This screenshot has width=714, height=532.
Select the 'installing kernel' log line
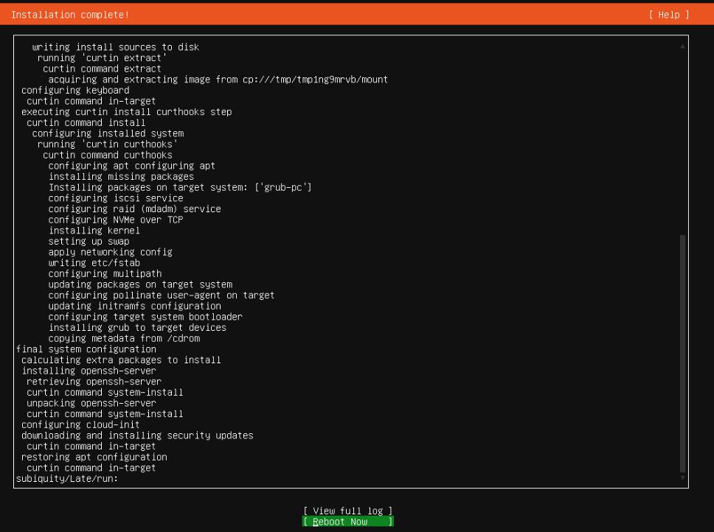point(94,231)
